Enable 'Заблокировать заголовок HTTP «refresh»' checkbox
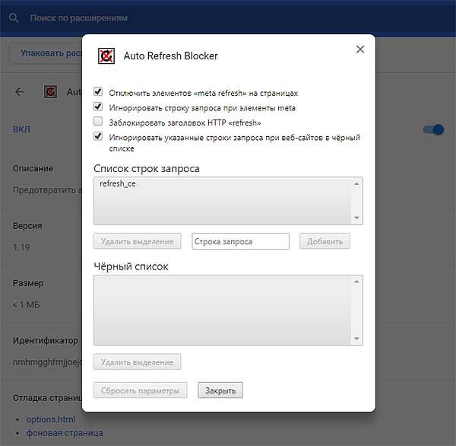The width and height of the screenshot is (456, 446). pyautogui.click(x=98, y=121)
